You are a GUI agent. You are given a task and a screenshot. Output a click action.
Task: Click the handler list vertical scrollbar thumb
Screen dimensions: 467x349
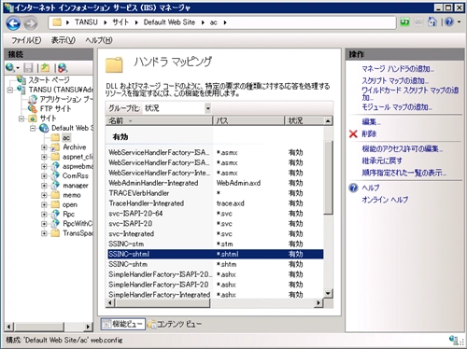(328, 177)
